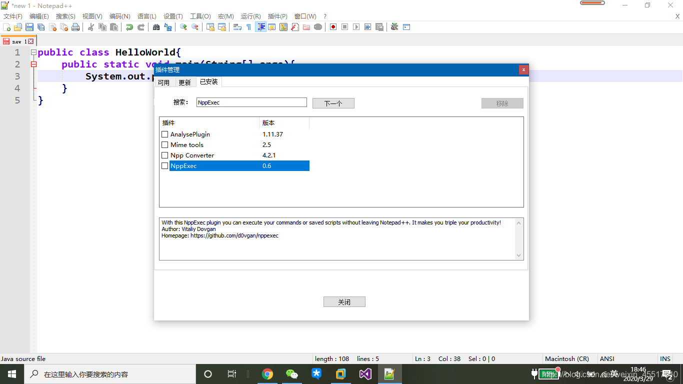Open Find with binoculars icon
Screen dimensions: 683x384
pos(156,27)
